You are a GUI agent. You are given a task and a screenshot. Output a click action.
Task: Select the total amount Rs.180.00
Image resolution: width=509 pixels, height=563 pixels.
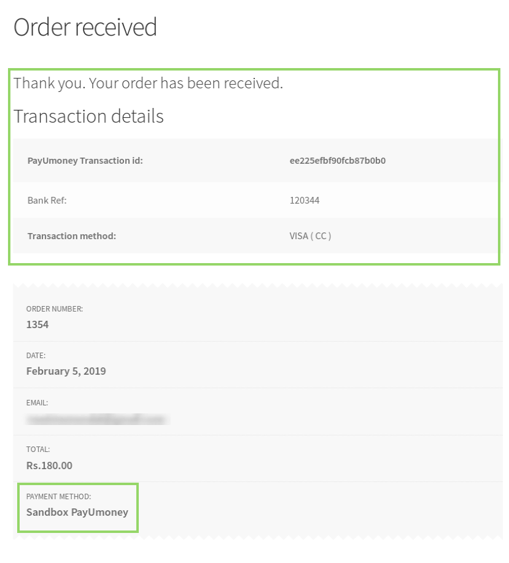[x=49, y=465]
